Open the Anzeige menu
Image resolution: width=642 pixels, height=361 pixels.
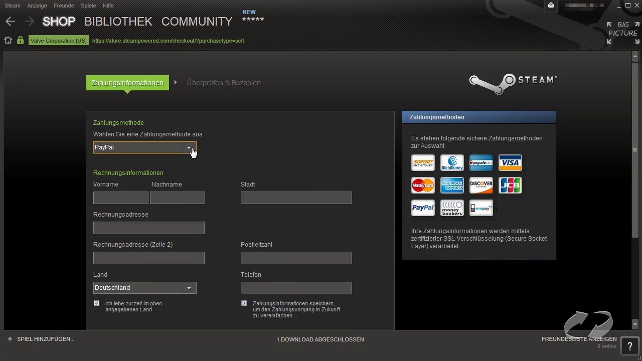(37, 6)
